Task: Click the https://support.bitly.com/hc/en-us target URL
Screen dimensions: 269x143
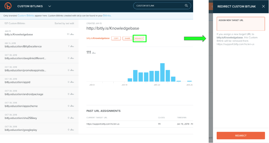Action: (x=103, y=124)
